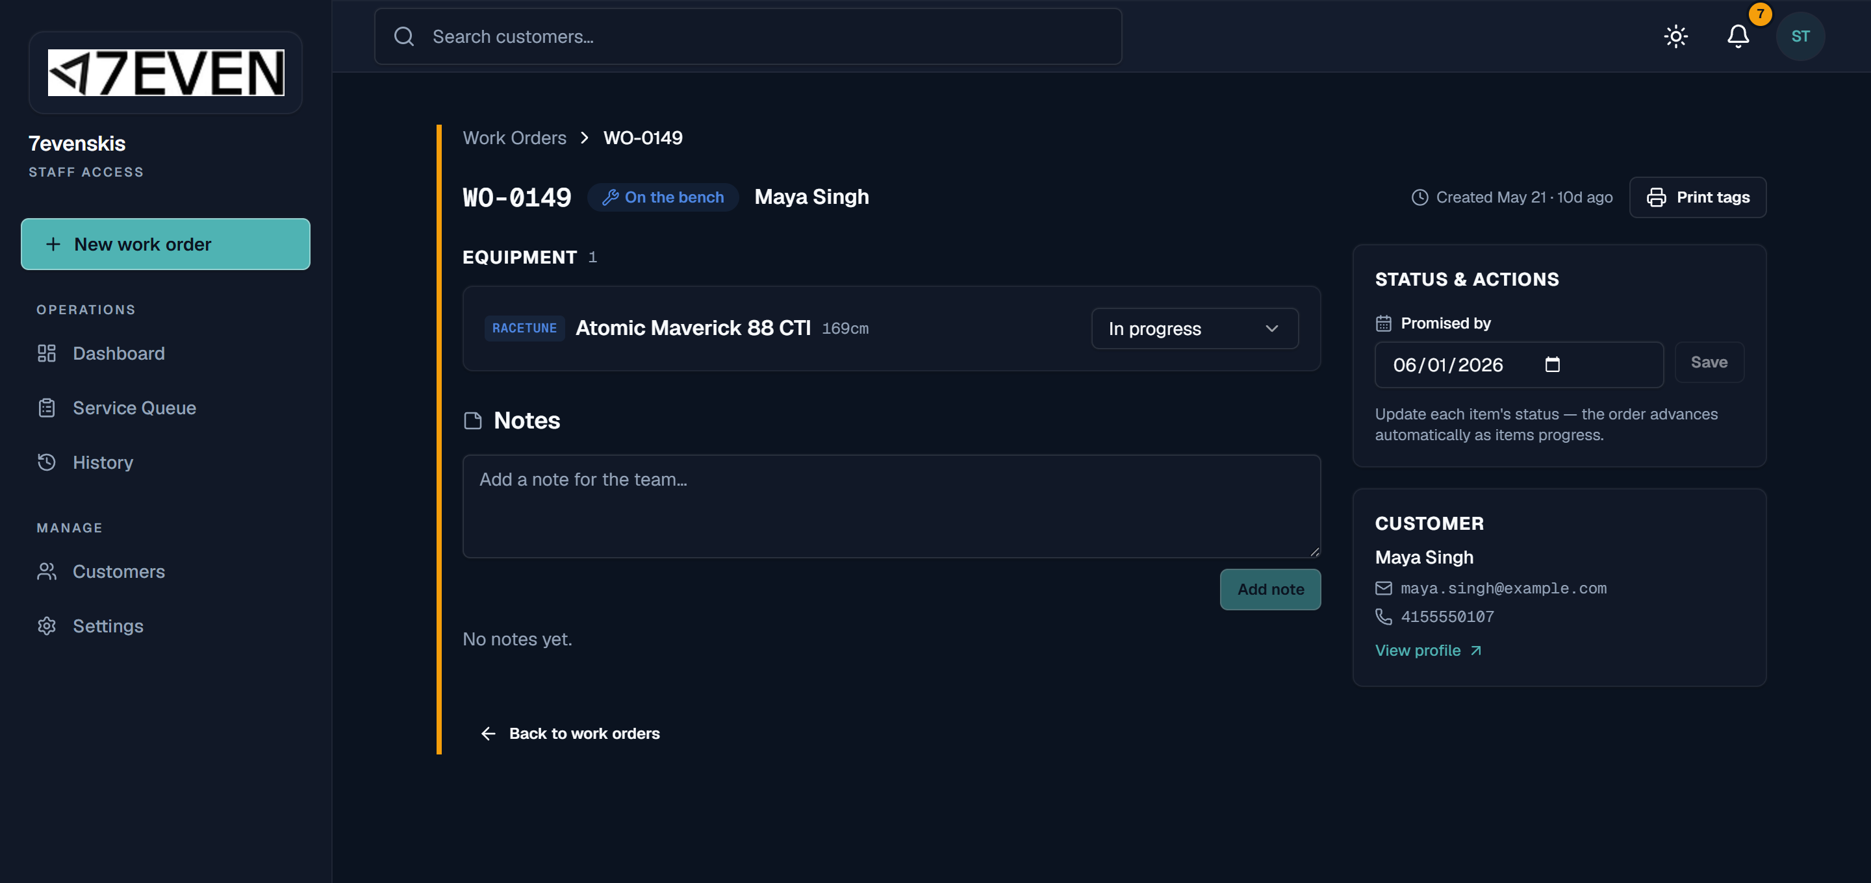Click Maya Singh name in header

click(x=811, y=197)
